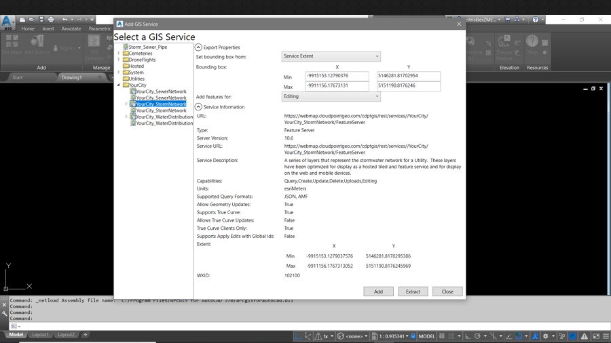Click the gear workspace switching icon in status bar

(546, 336)
